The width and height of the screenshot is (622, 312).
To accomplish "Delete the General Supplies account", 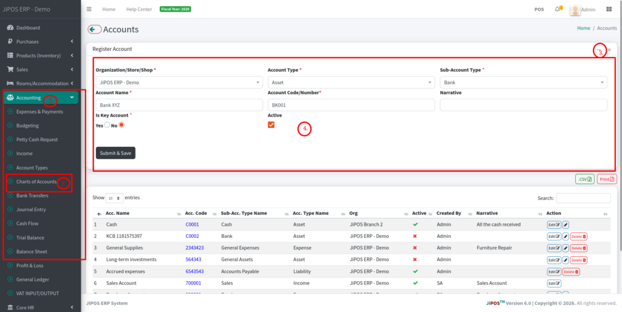I will pyautogui.click(x=579, y=248).
